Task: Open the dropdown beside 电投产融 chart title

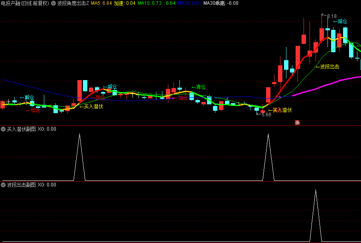Action: coord(53,3)
